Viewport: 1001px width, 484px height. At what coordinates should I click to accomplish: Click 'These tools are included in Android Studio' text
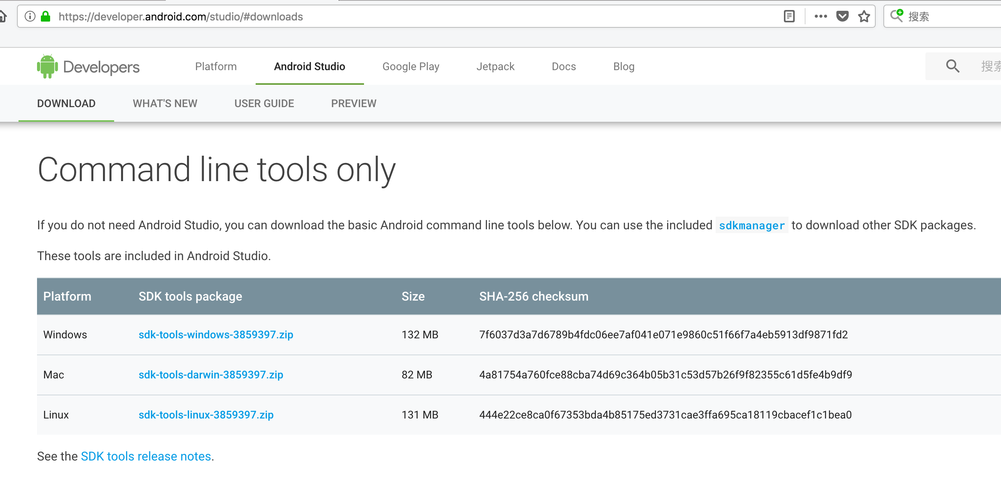154,255
